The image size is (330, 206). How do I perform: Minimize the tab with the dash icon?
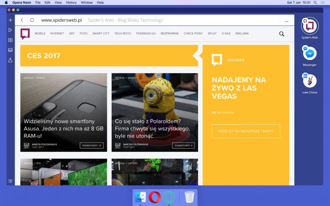(x=286, y=21)
